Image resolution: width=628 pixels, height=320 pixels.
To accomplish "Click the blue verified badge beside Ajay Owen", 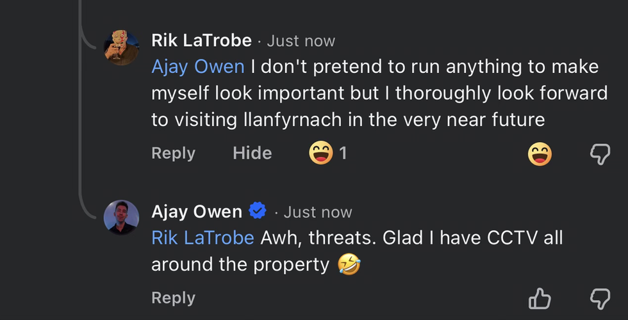I will pos(258,212).
